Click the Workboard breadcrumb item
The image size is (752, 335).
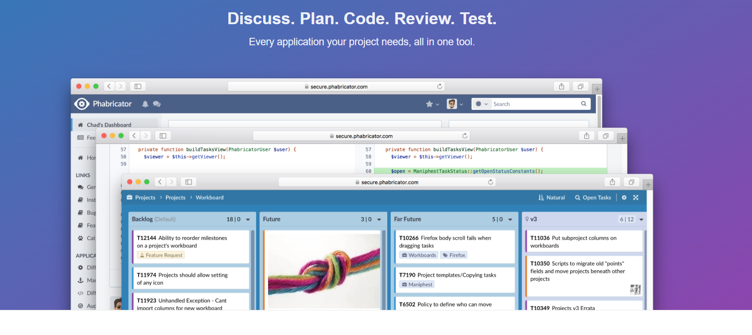pyautogui.click(x=209, y=198)
